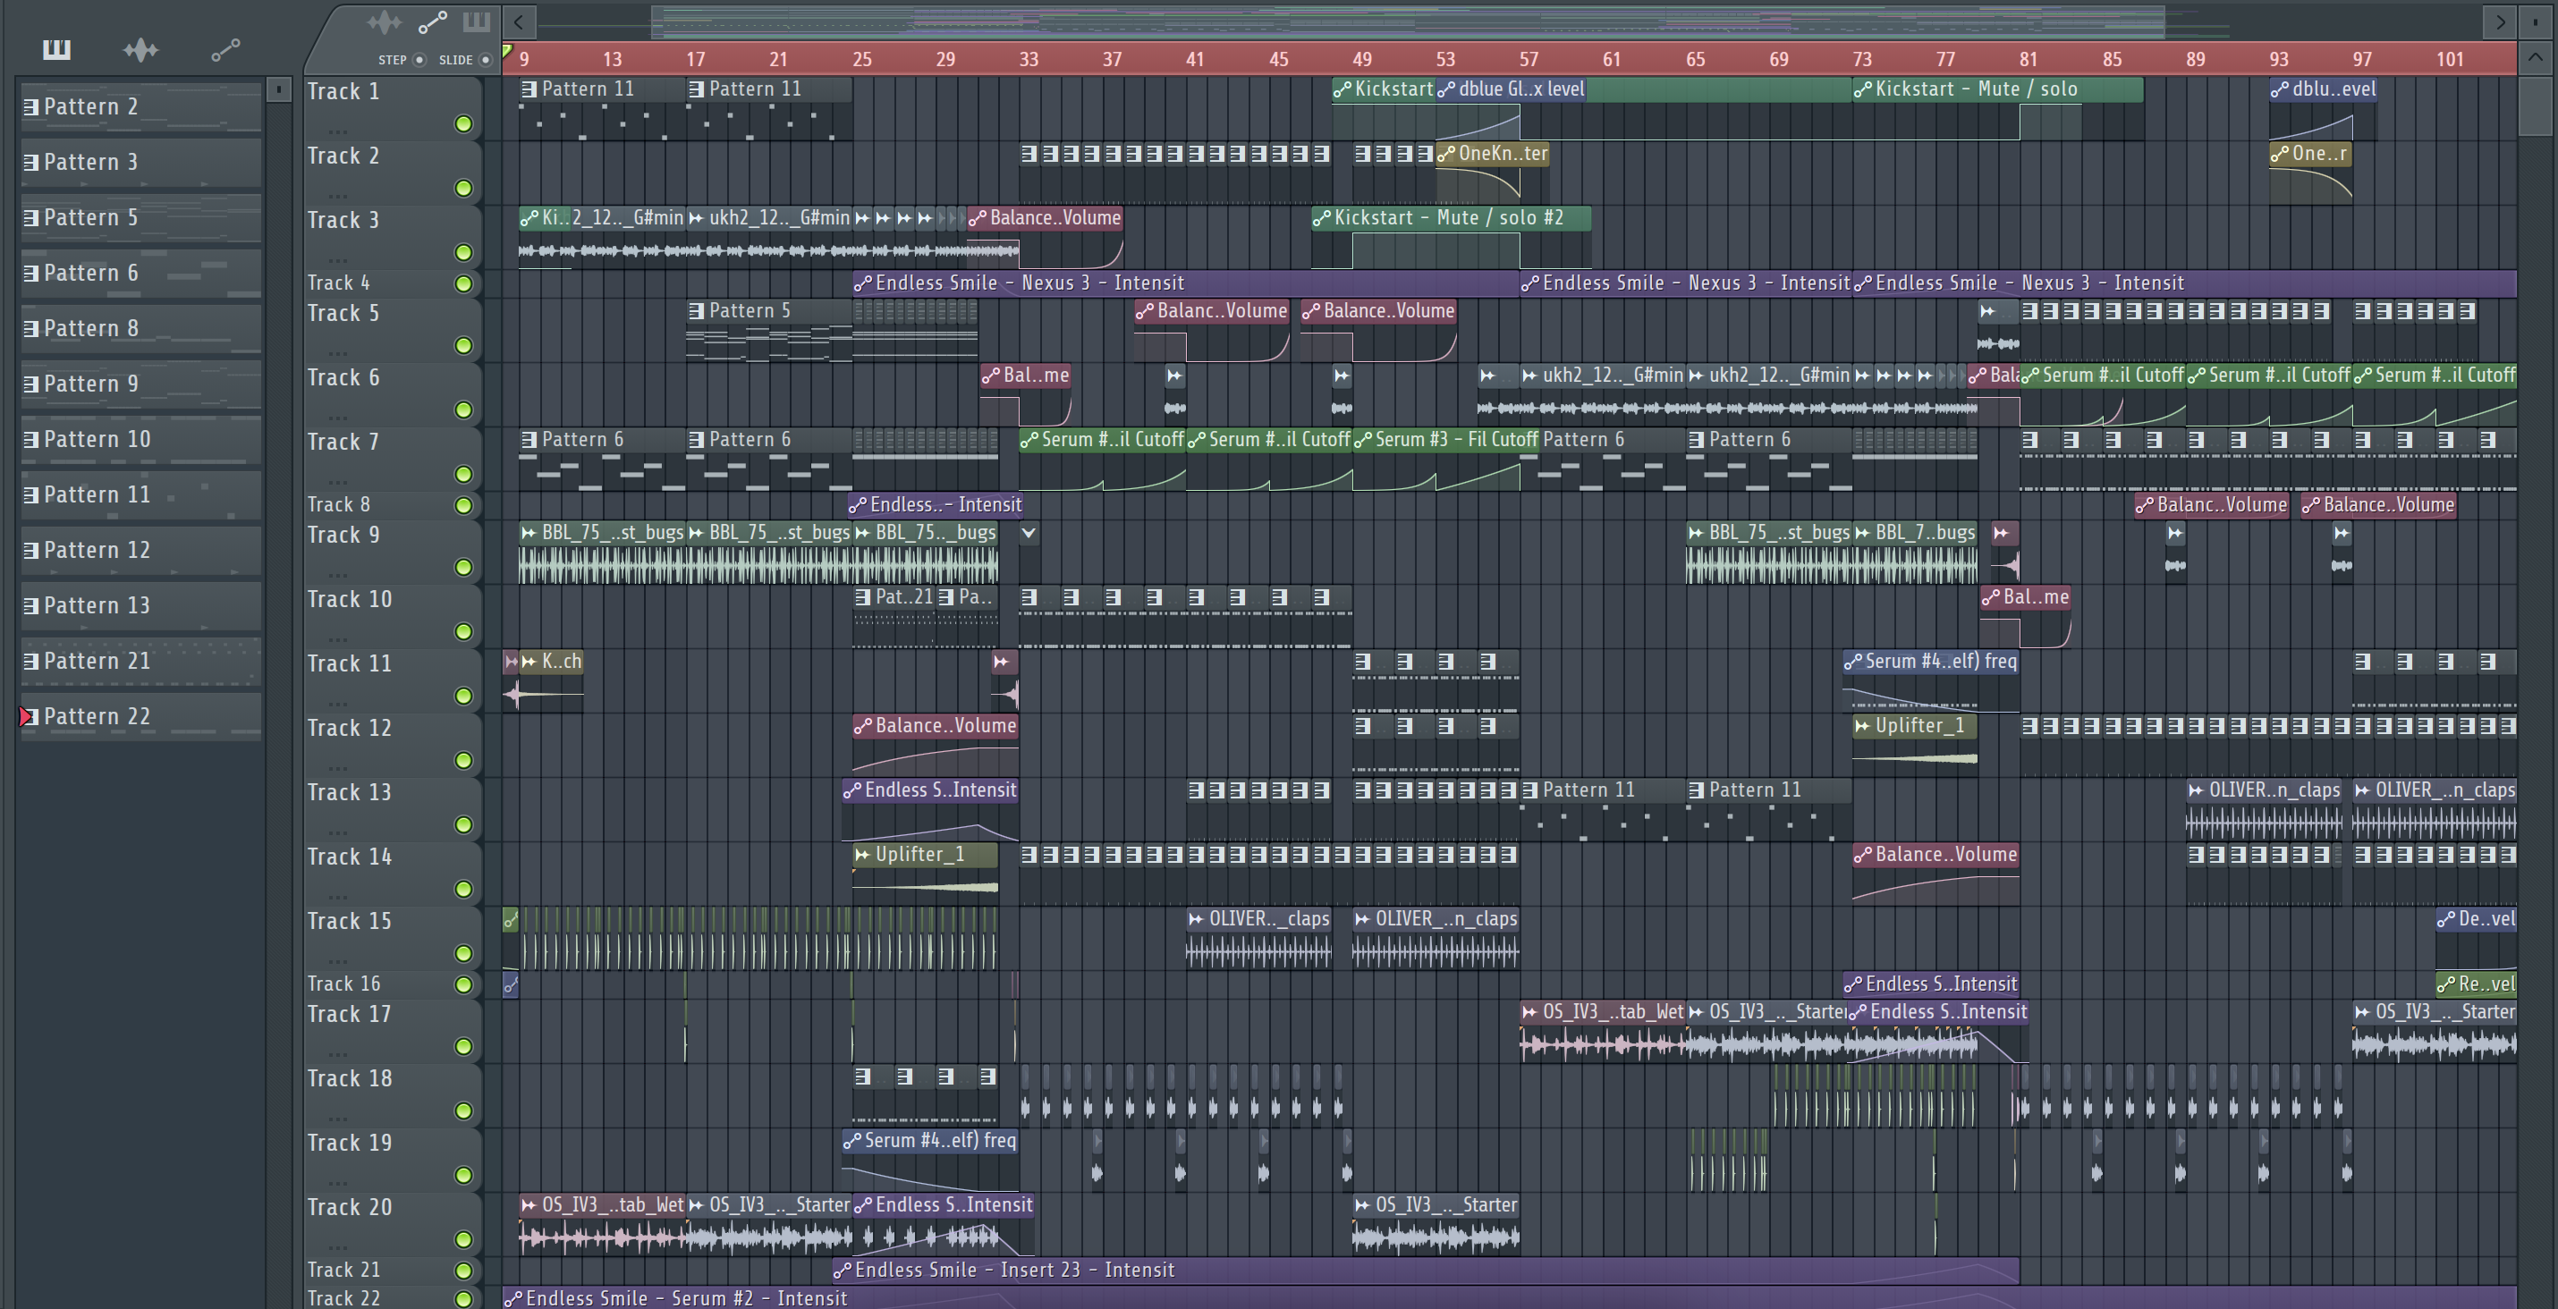
Task: Show automation clips in the picker panel
Action: tap(225, 48)
